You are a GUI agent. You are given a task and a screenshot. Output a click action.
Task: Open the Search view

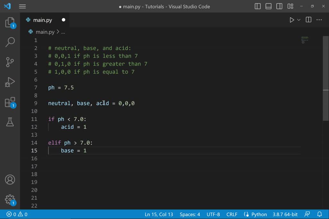coord(10,42)
